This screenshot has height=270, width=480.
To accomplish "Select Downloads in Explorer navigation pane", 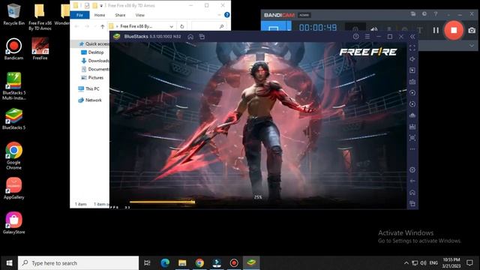I will point(94,61).
